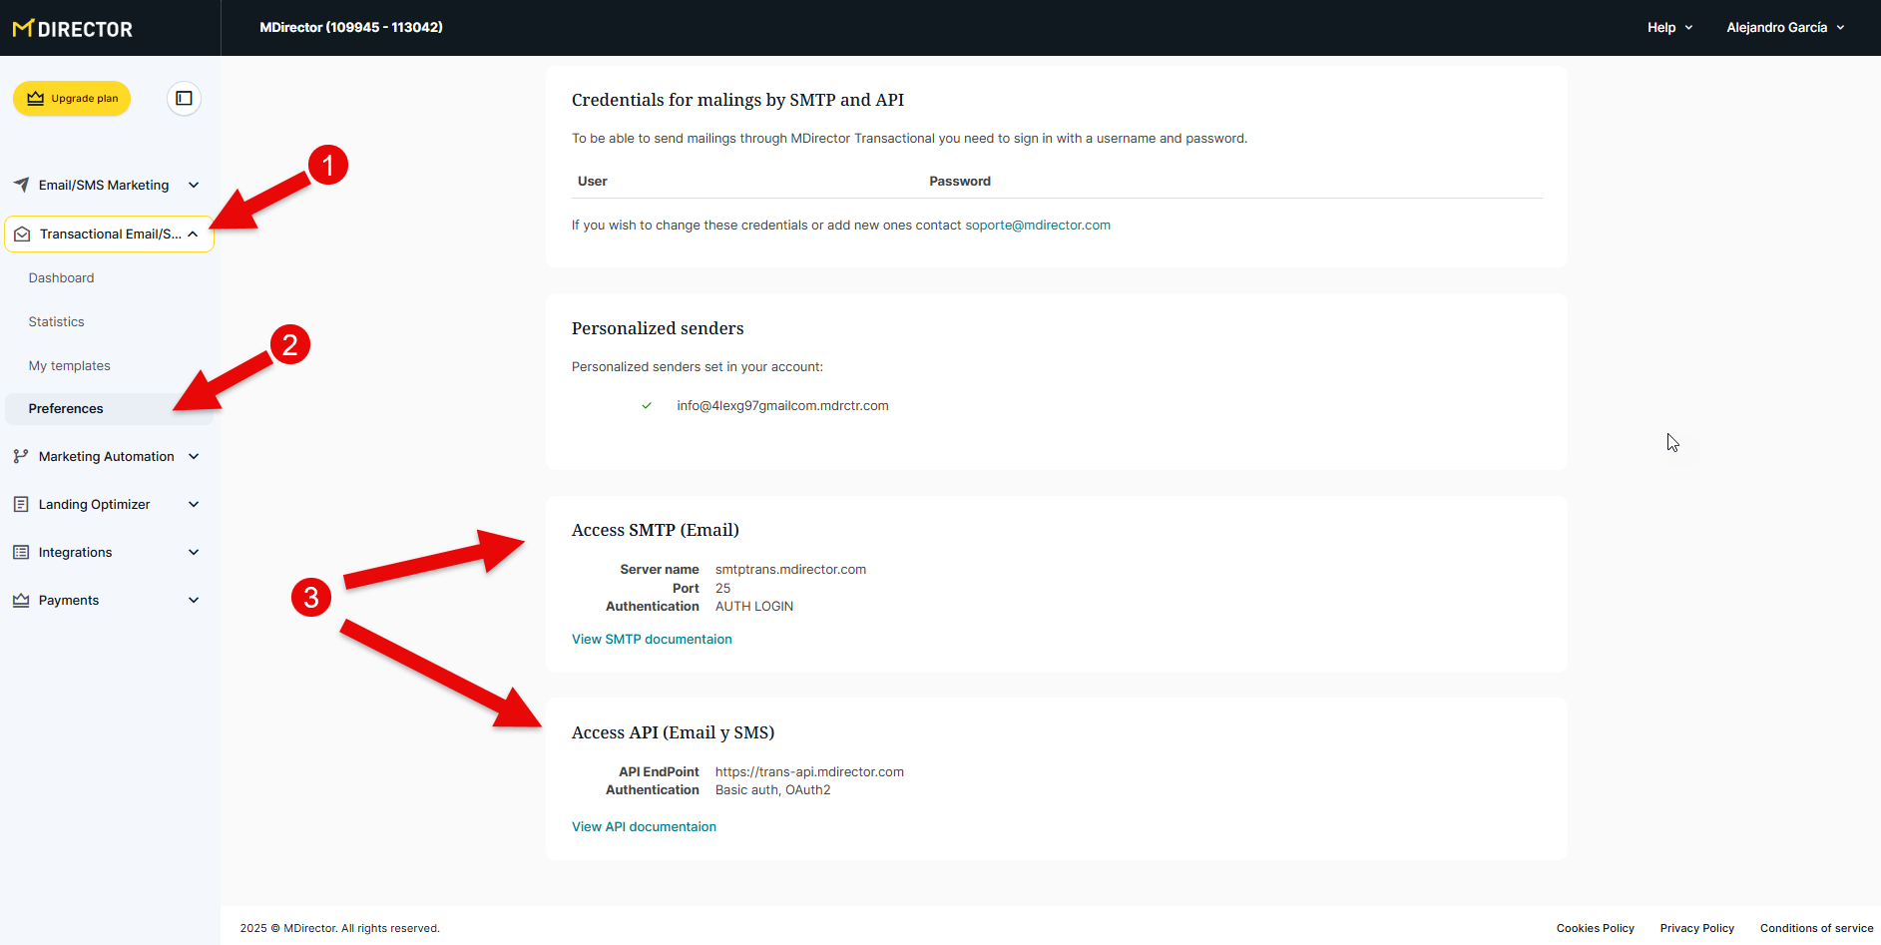Expand the Marketing Automation chevron
The image size is (1881, 945).
[x=194, y=456]
